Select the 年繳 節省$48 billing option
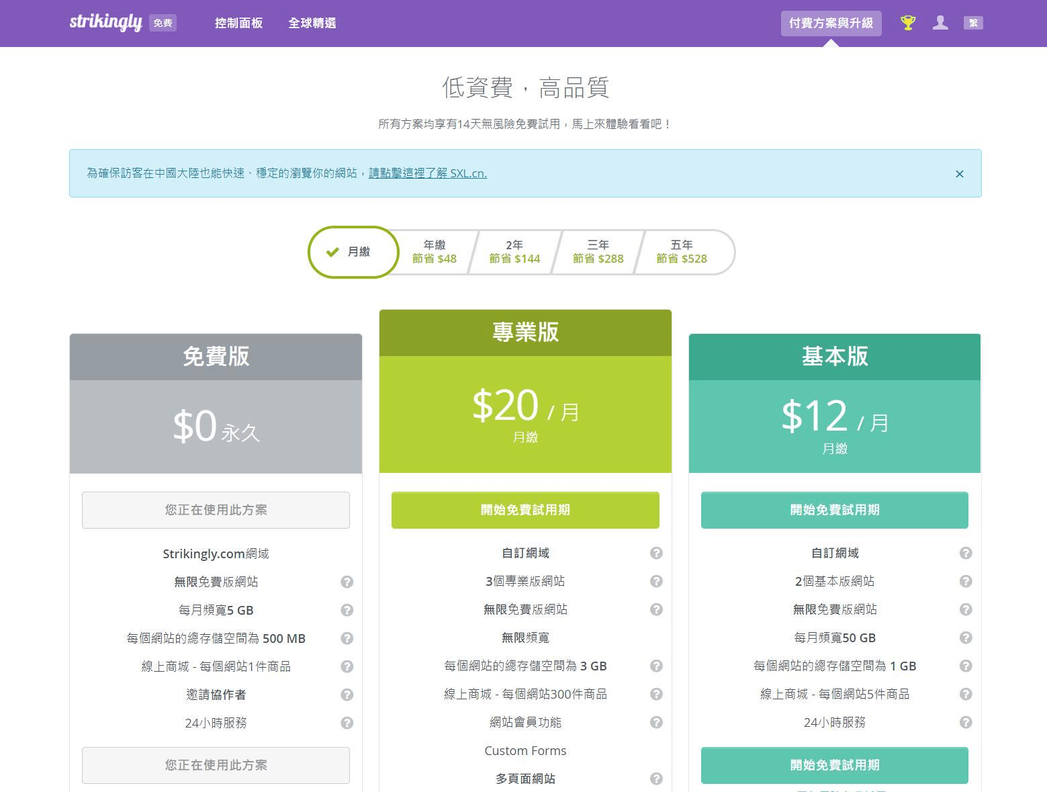The height and width of the screenshot is (792, 1047). click(434, 252)
